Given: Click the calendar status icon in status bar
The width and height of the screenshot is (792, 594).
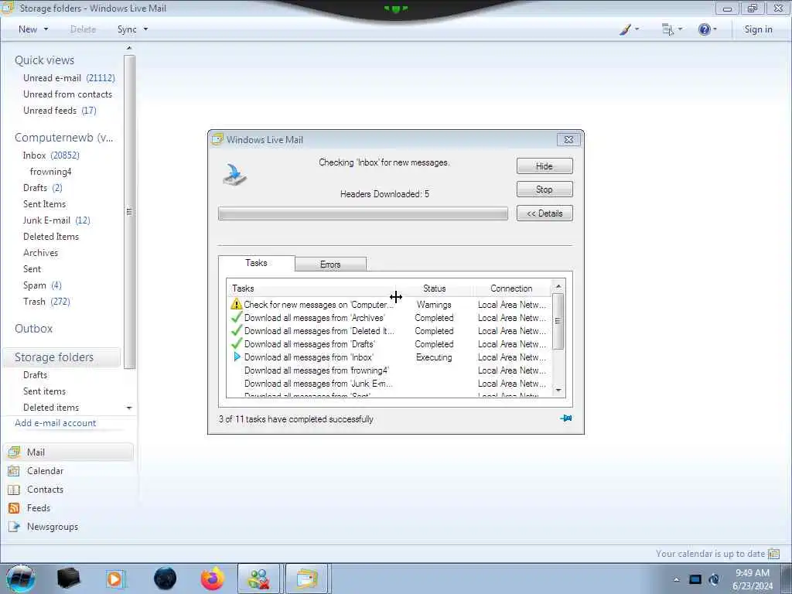Looking at the screenshot, I should (x=773, y=554).
